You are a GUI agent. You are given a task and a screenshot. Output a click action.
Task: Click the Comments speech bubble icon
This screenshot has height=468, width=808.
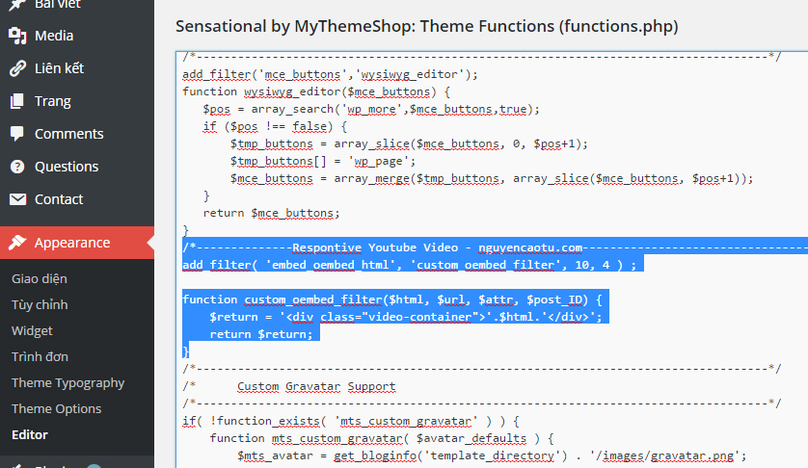(17, 134)
